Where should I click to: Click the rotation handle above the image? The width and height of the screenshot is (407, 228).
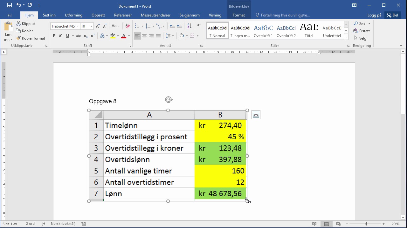169,100
